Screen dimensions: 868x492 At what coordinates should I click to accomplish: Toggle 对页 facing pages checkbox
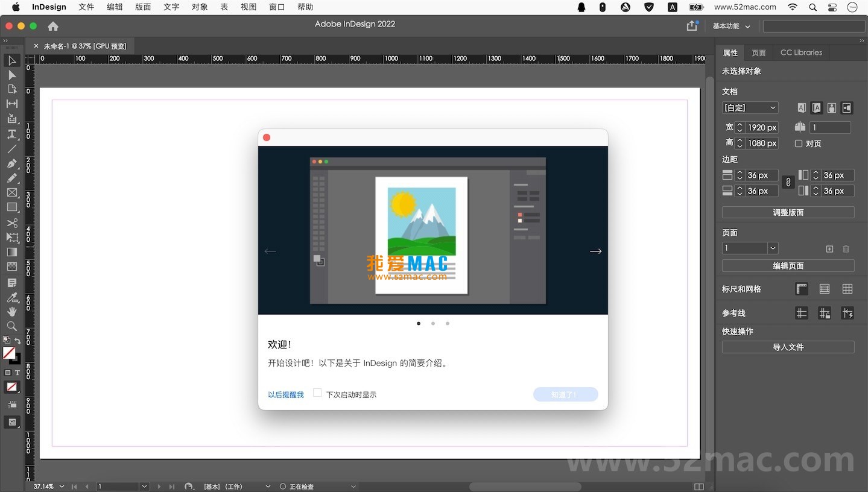coord(799,143)
